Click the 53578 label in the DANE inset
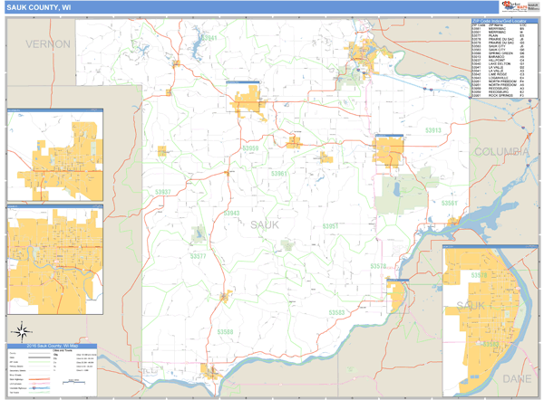Image resolution: width=544 pixels, height=400 pixels. pos(479,275)
